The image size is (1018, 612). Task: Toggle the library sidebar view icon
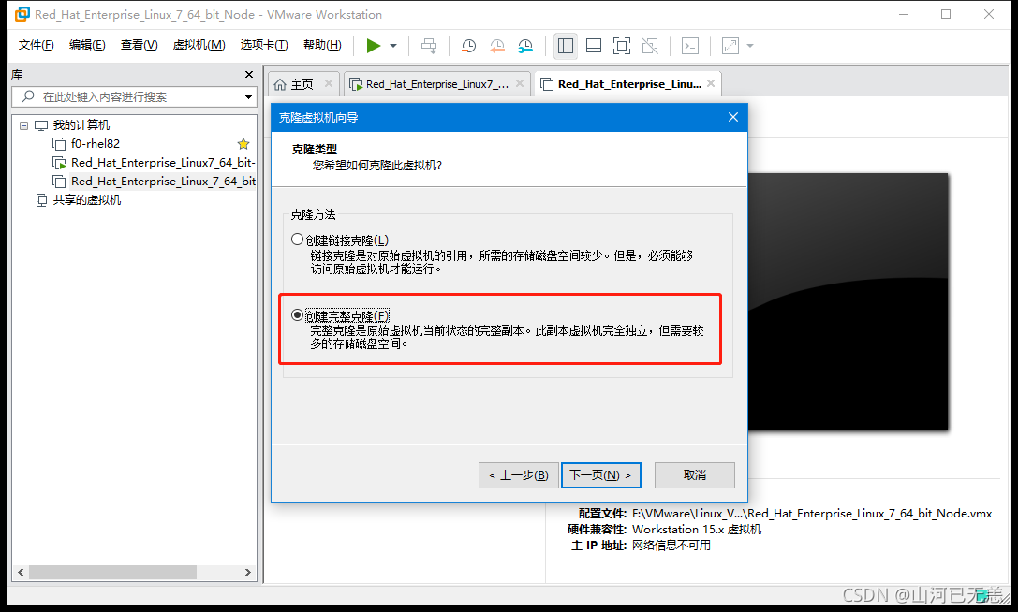tap(566, 46)
